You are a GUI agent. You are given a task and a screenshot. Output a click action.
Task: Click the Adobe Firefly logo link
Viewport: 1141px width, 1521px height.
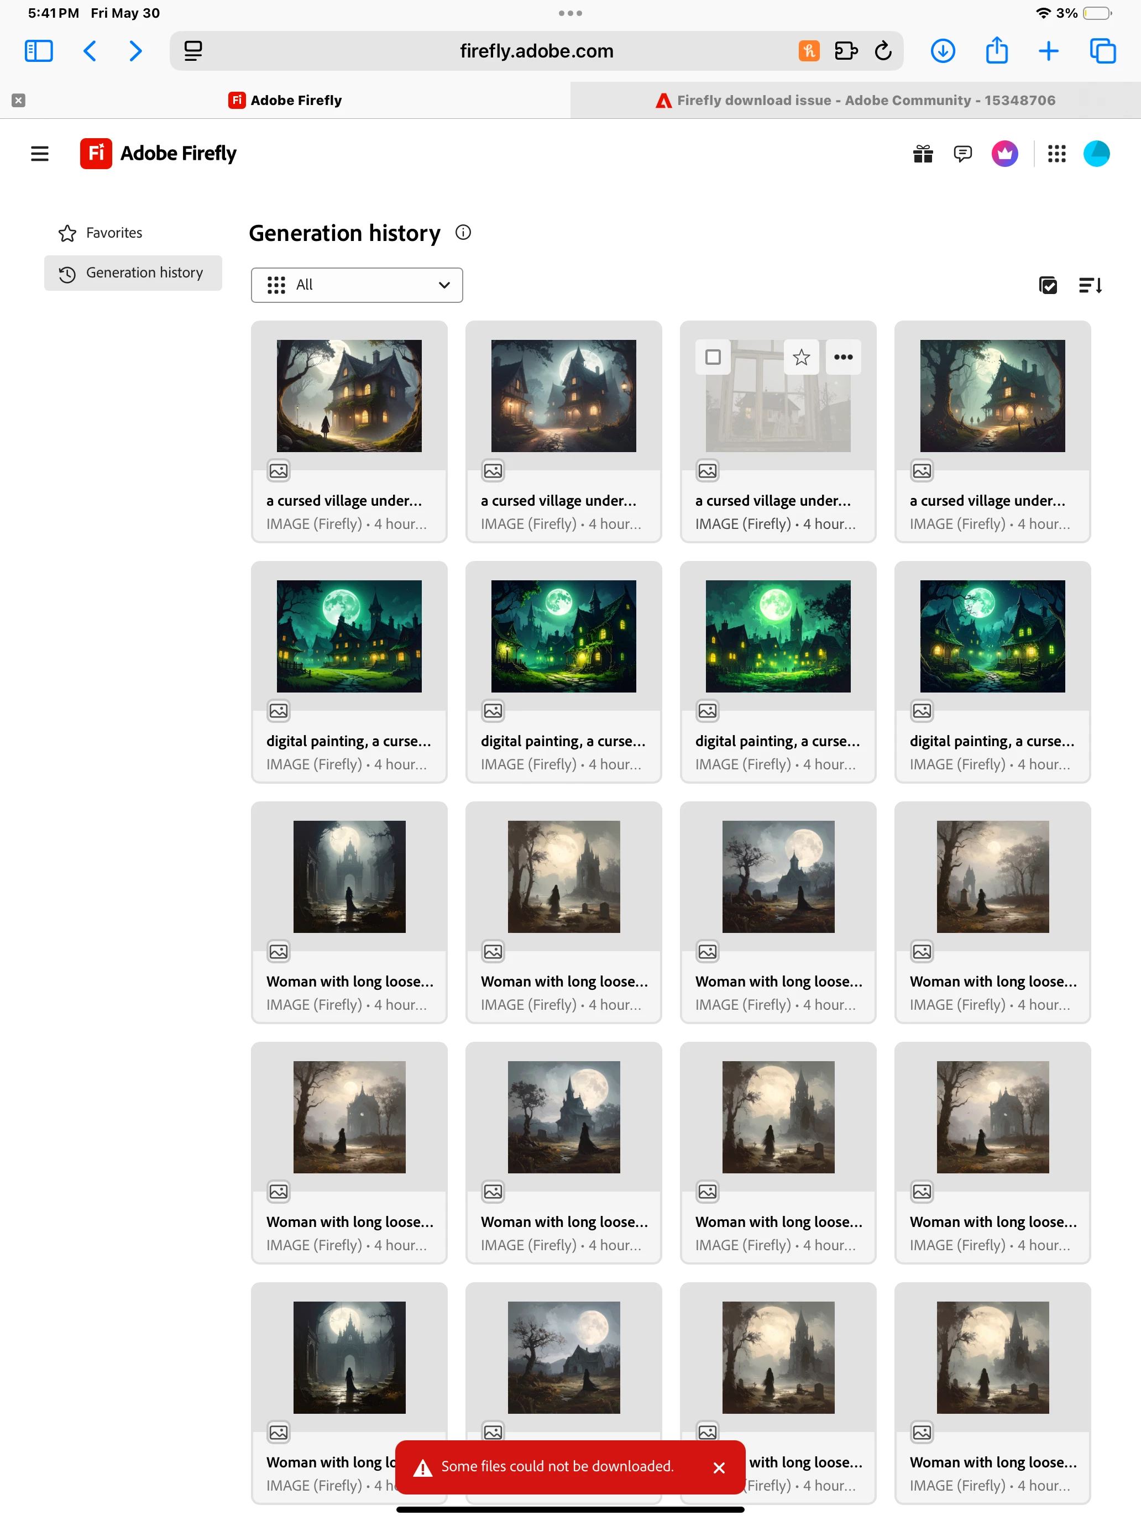pos(158,153)
